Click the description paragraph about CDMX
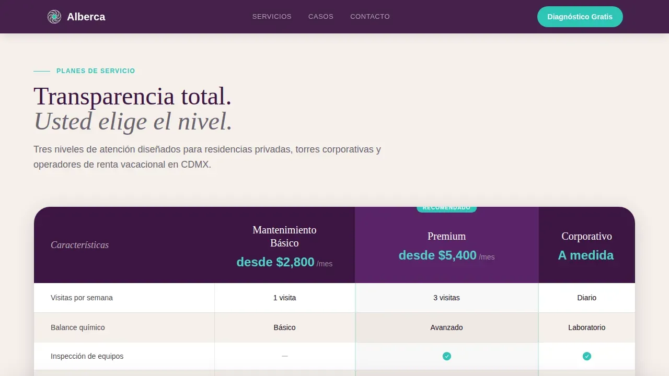The height and width of the screenshot is (376, 669). point(207,157)
